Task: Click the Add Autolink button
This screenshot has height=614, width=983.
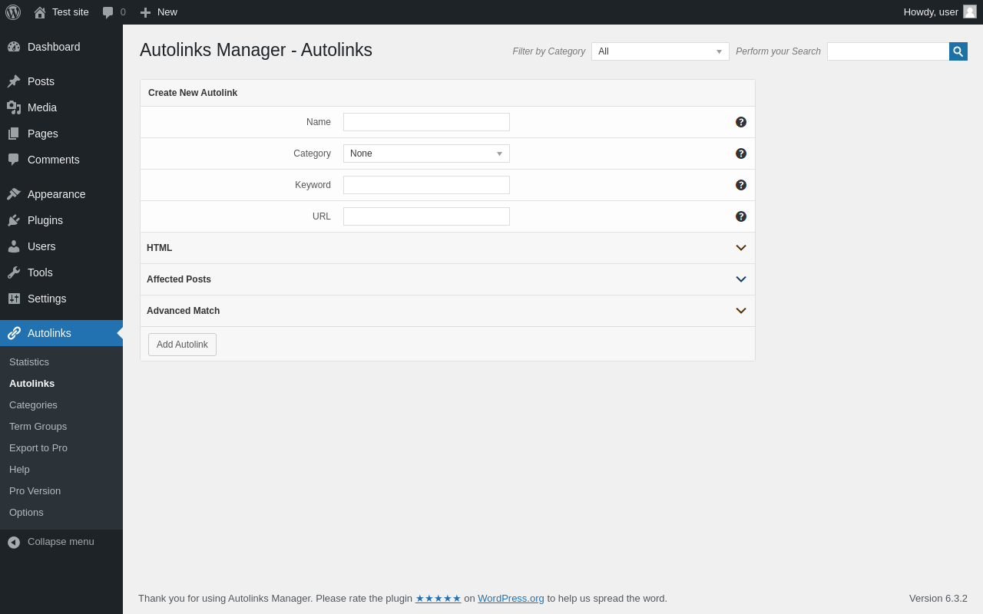Action: click(x=182, y=345)
